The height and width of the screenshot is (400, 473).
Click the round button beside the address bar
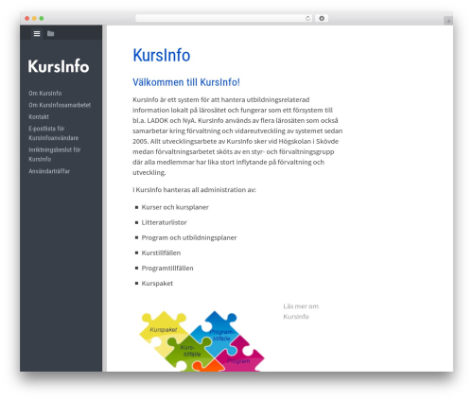pos(322,18)
